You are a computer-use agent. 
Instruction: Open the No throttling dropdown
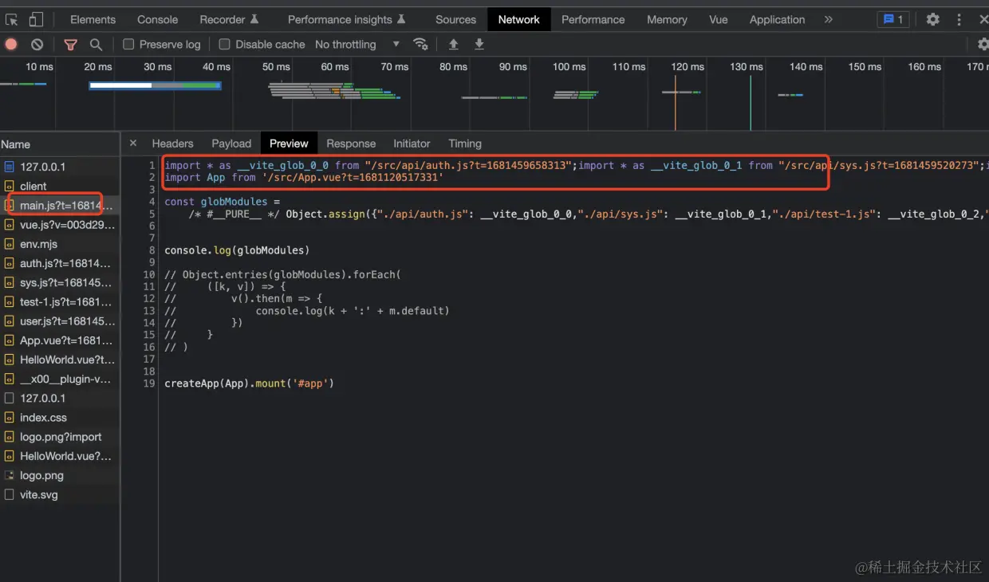pyautogui.click(x=357, y=45)
